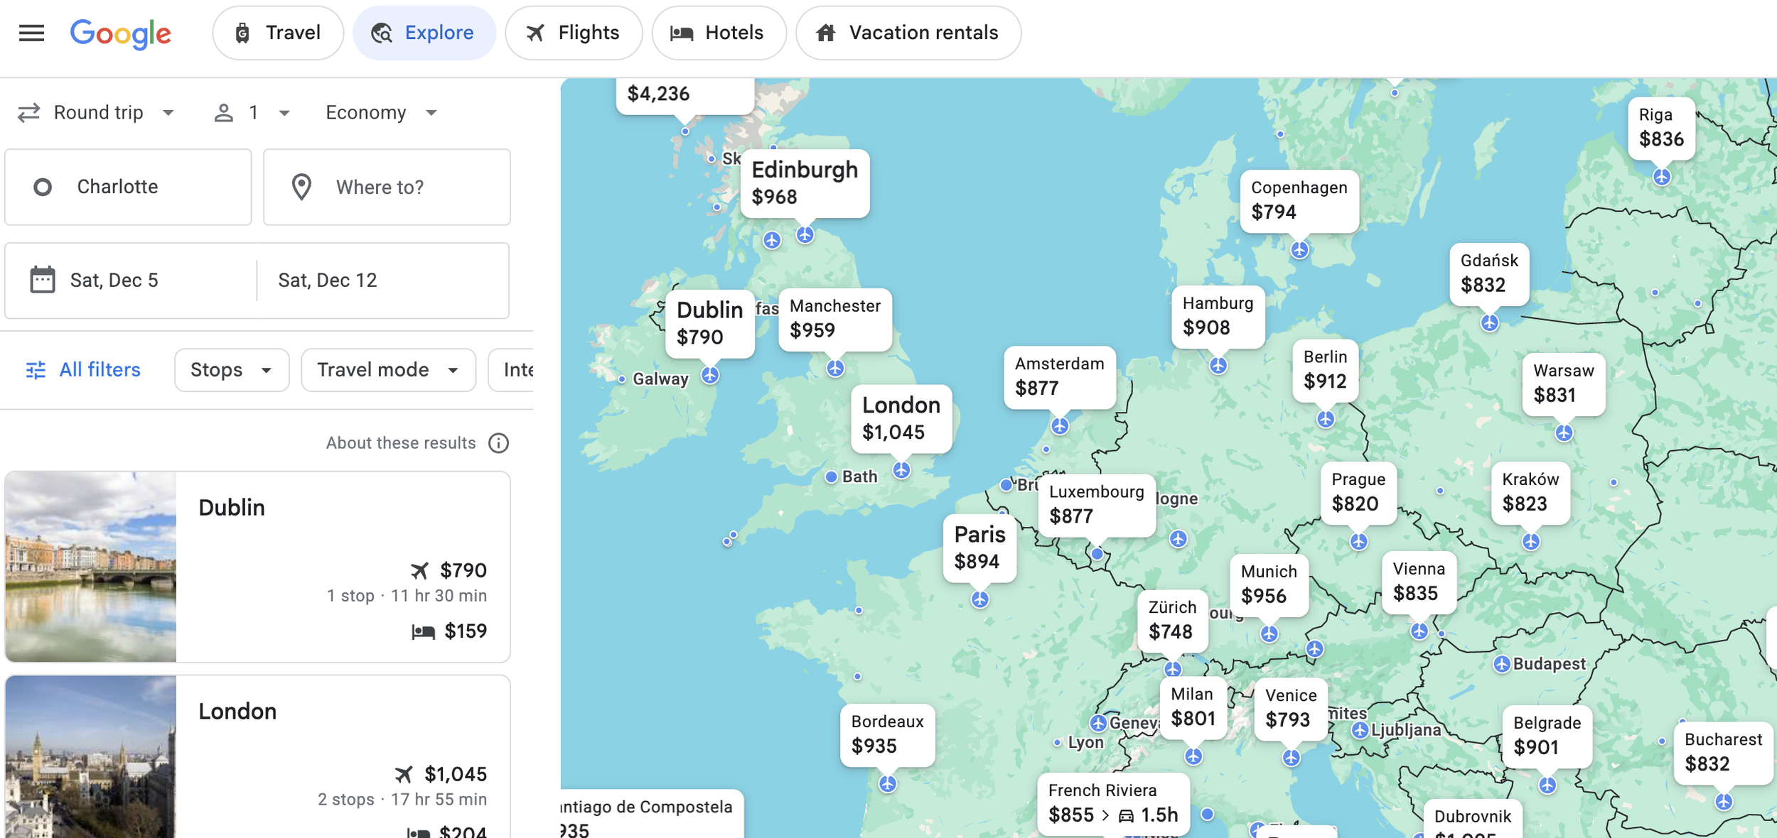The height and width of the screenshot is (838, 1777).
Task: Click the calendar icon in date field
Action: pos(43,280)
